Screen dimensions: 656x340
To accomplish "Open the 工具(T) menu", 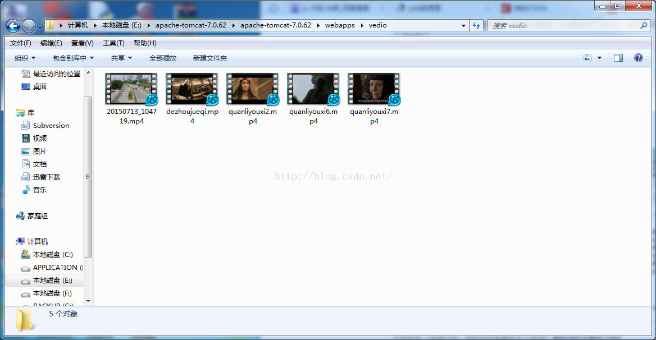I will click(x=113, y=43).
